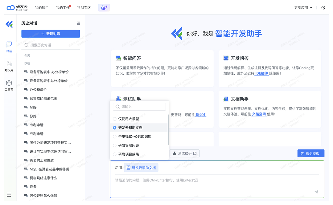
Task: Open conversation 固件公司研发项目管理实...
Action: click(x=50, y=142)
